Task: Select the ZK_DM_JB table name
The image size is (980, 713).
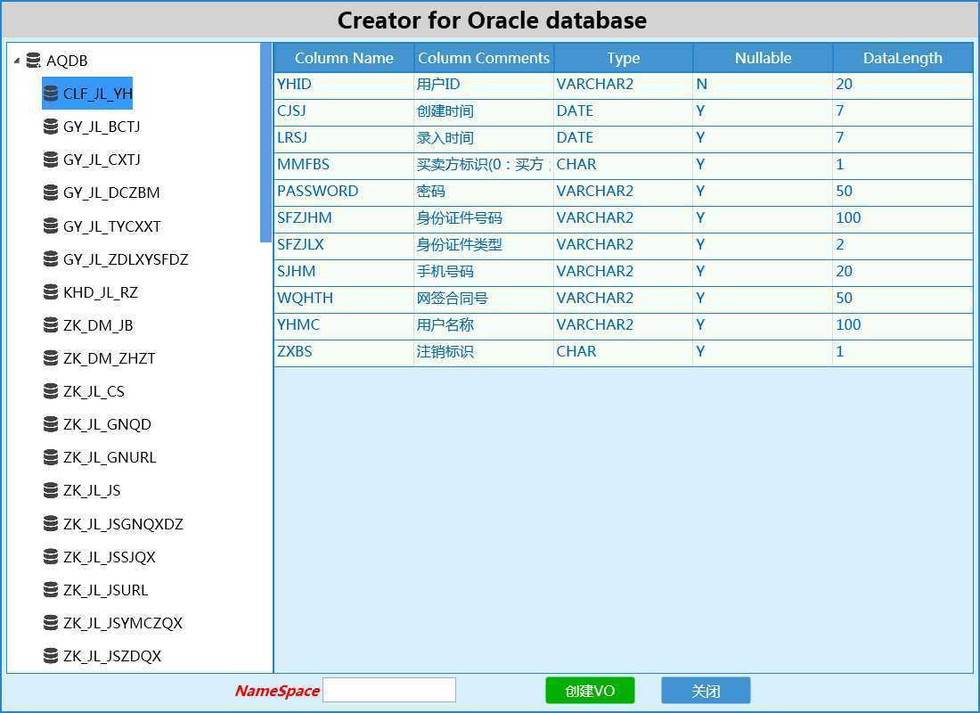Action: (x=98, y=325)
